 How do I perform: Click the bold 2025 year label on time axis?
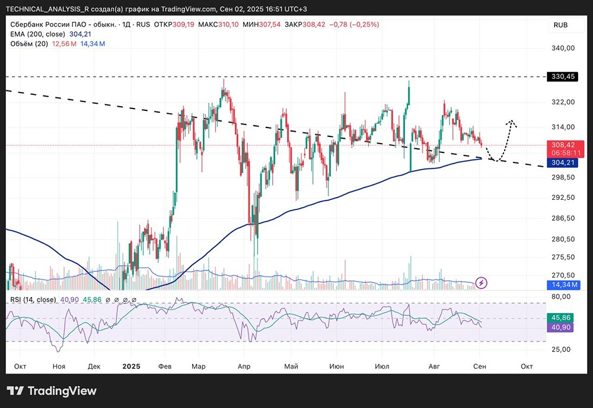tap(131, 366)
